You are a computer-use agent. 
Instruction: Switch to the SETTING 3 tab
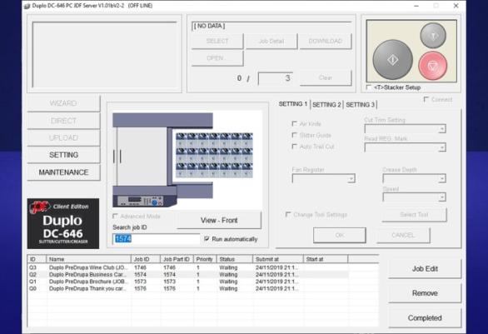click(x=360, y=105)
